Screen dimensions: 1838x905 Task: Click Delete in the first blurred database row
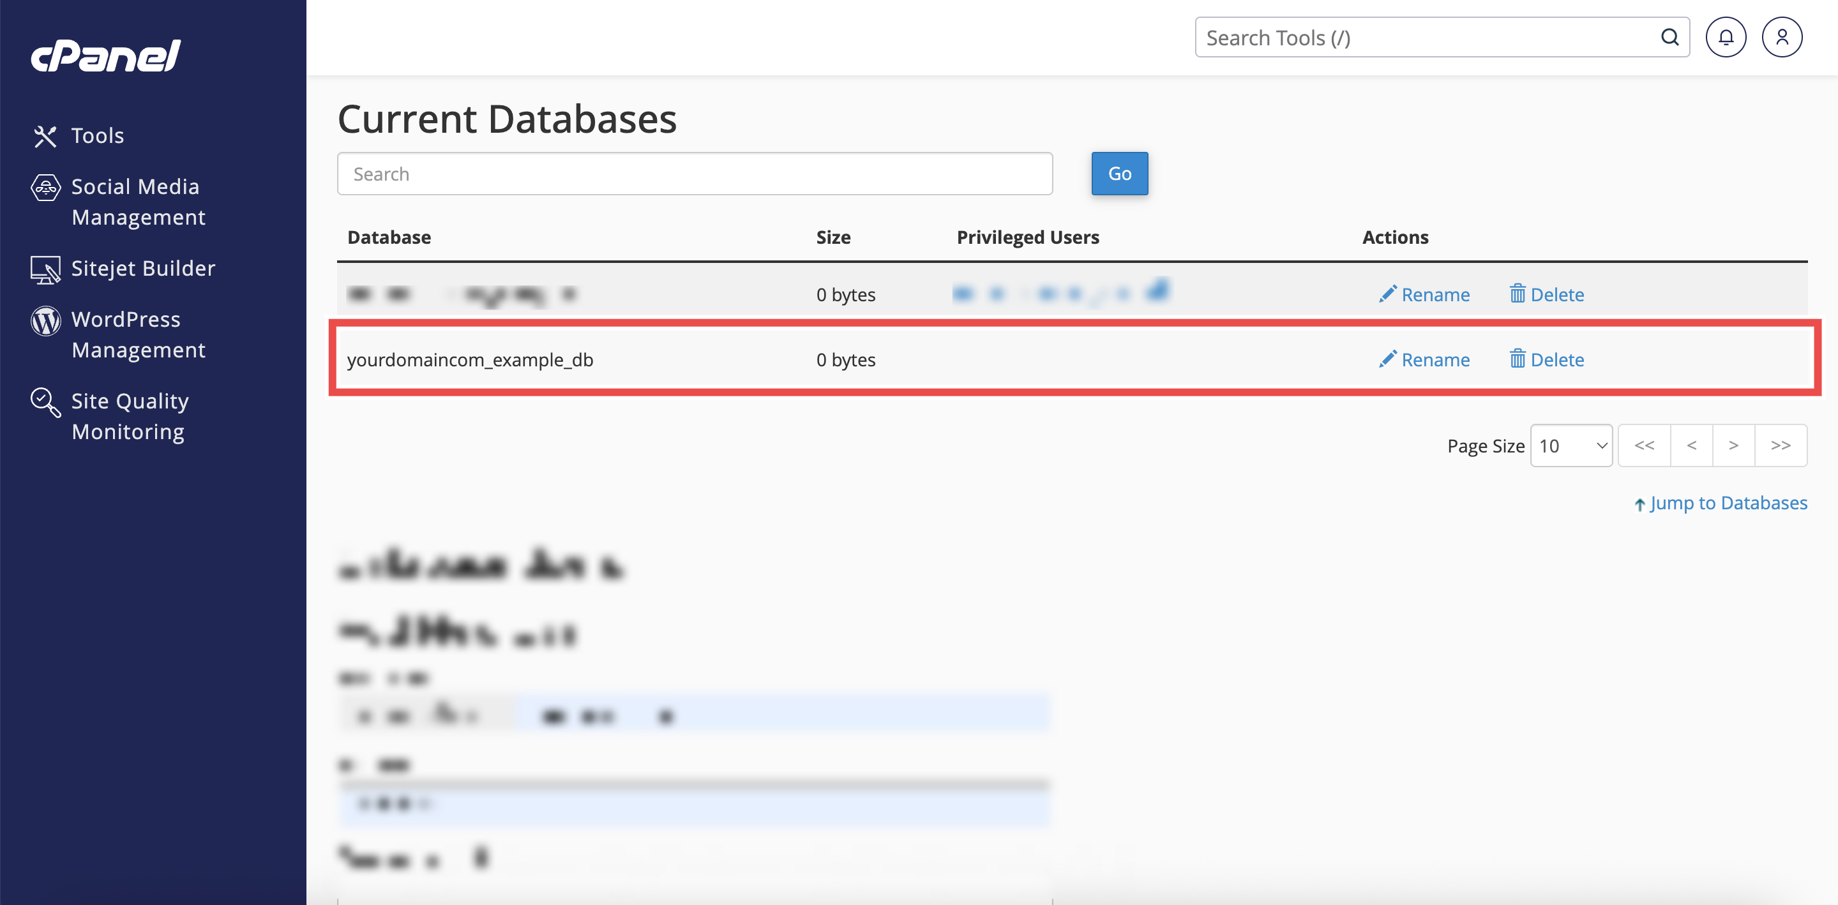pyautogui.click(x=1547, y=294)
